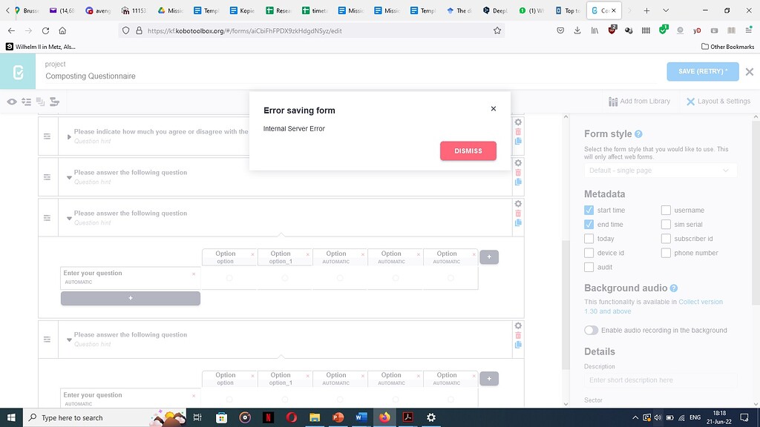Viewport: 760px width, 427px height.
Task: Close the Error saving form popup via X
Action: pos(493,108)
